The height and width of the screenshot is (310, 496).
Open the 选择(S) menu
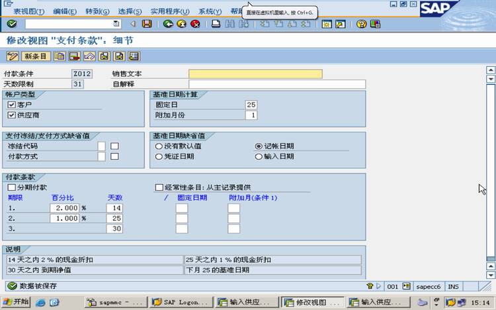(130, 11)
